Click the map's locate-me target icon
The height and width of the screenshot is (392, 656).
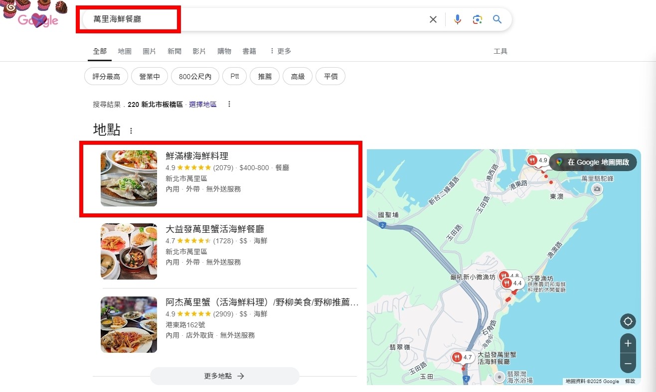[x=628, y=321]
